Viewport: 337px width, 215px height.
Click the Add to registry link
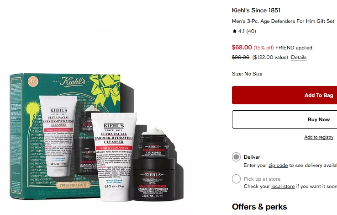click(319, 137)
